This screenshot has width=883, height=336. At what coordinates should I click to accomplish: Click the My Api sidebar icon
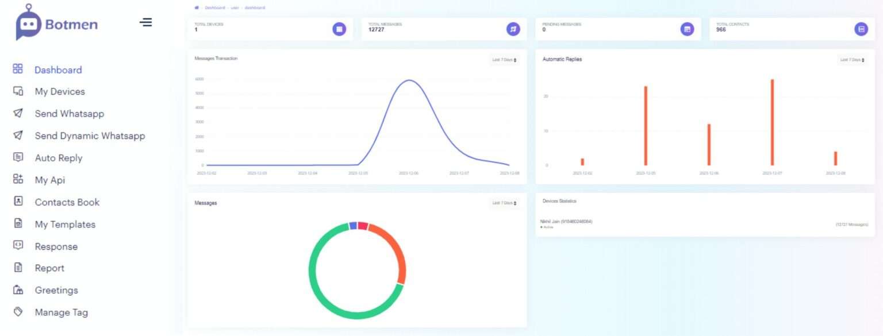click(18, 179)
